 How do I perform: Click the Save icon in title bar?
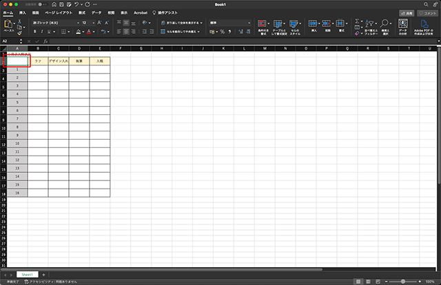click(61, 4)
